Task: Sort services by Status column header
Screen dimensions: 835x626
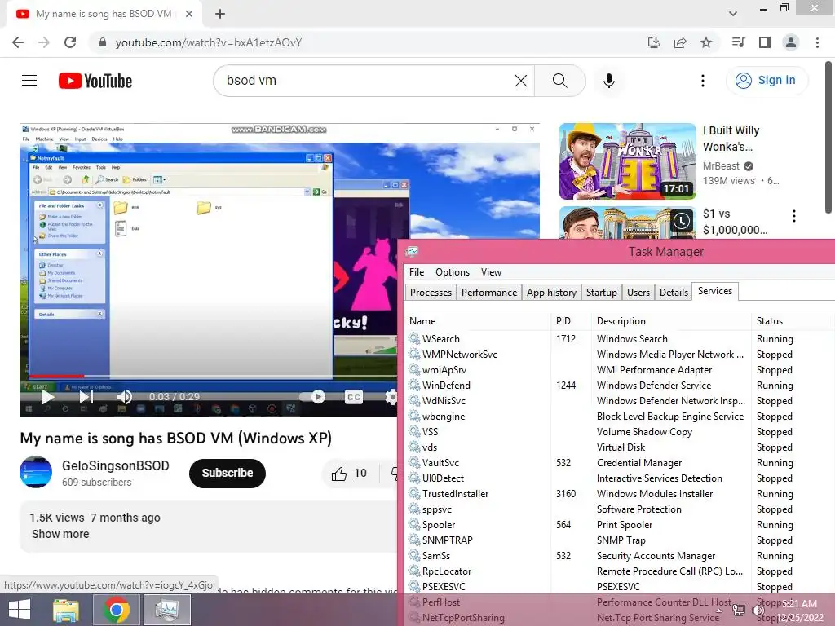Action: click(x=791, y=321)
